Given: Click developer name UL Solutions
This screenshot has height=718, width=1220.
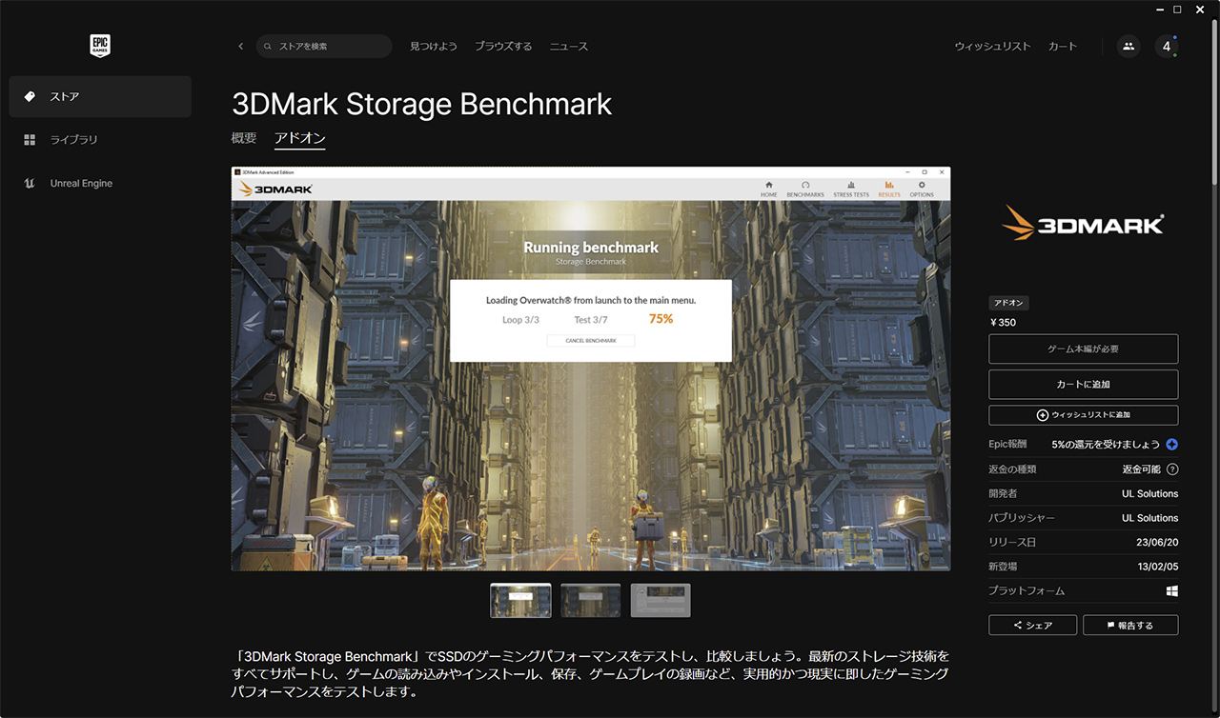Looking at the screenshot, I should pos(1150,494).
